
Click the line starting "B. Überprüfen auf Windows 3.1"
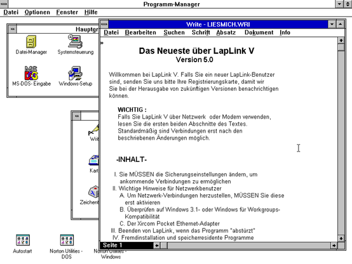[x=200, y=209]
